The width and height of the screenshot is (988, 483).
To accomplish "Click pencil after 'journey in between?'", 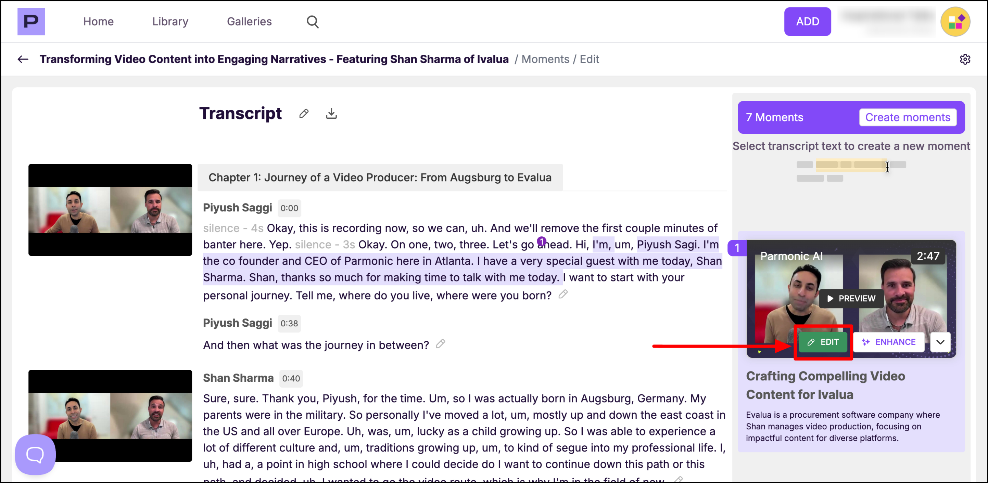I will tap(441, 344).
